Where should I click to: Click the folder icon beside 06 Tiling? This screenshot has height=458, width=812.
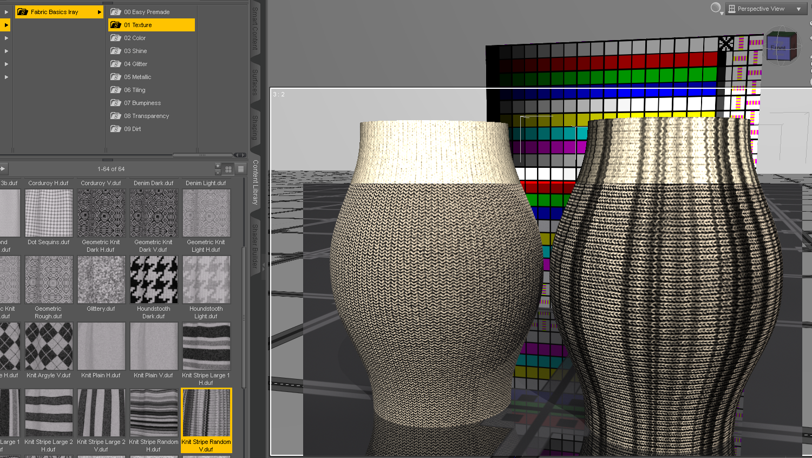coord(116,90)
